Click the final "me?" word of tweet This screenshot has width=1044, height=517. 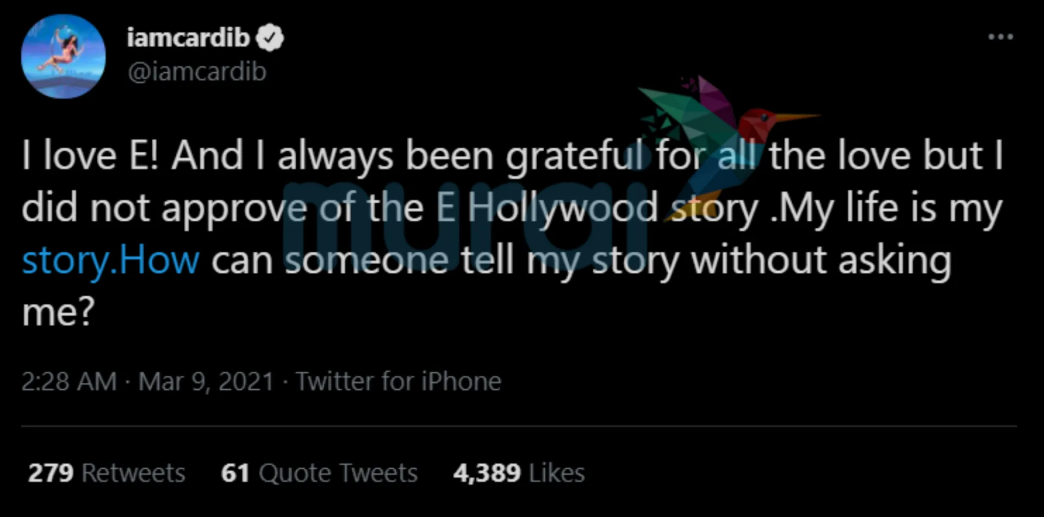point(58,313)
